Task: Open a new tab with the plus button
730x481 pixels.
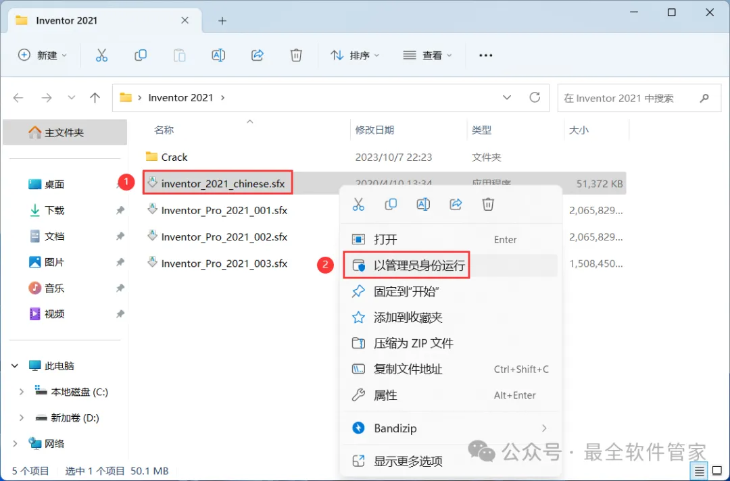Action: click(222, 20)
